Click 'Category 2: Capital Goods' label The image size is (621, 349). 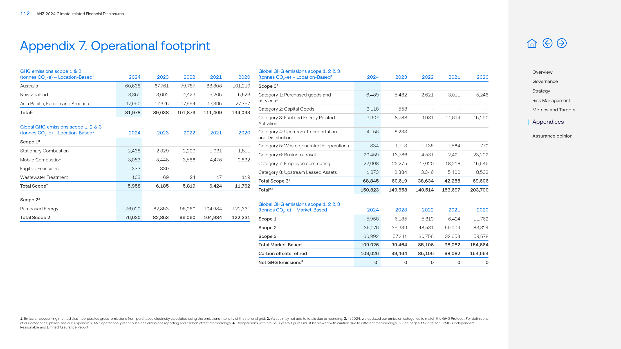(286, 109)
